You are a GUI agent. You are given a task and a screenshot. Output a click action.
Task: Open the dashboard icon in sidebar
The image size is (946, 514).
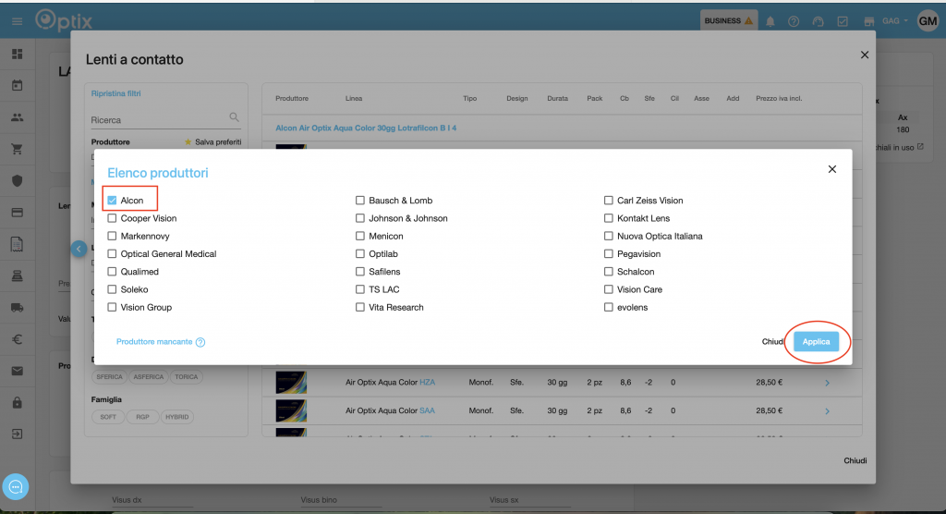point(17,55)
